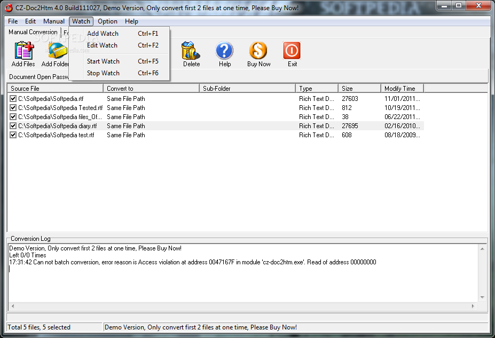Click modify time 06/22/2011...
The width and height of the screenshot is (495, 338).
pyautogui.click(x=402, y=117)
